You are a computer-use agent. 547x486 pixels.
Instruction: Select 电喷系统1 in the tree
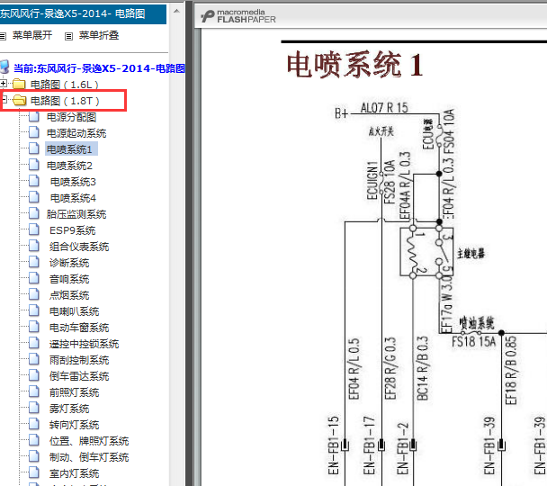[71, 149]
